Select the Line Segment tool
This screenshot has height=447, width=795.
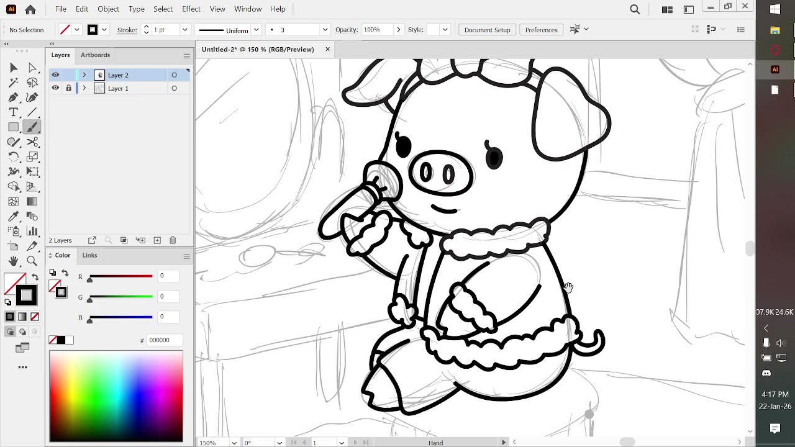[x=32, y=112]
